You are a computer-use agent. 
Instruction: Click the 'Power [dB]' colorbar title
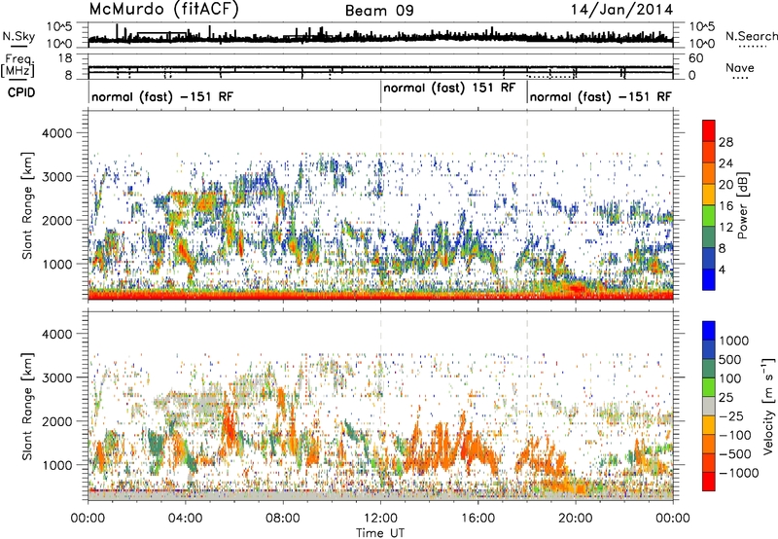point(742,205)
